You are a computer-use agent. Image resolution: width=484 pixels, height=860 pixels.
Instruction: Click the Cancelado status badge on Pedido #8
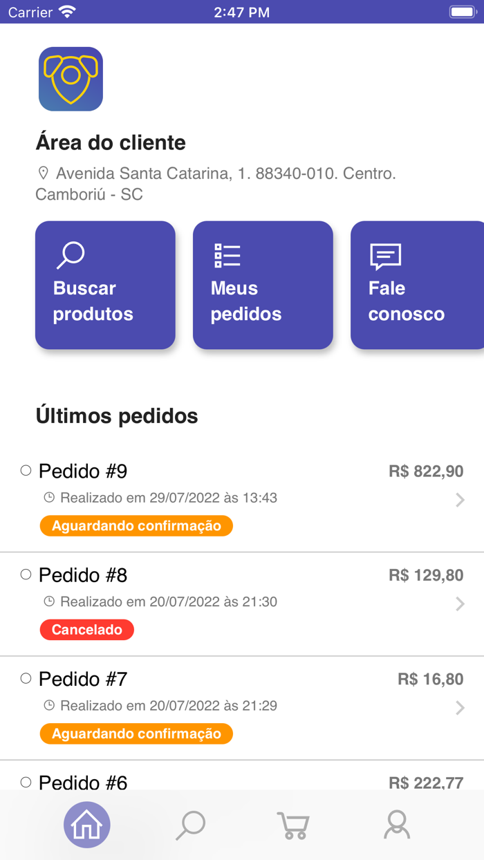click(x=86, y=629)
